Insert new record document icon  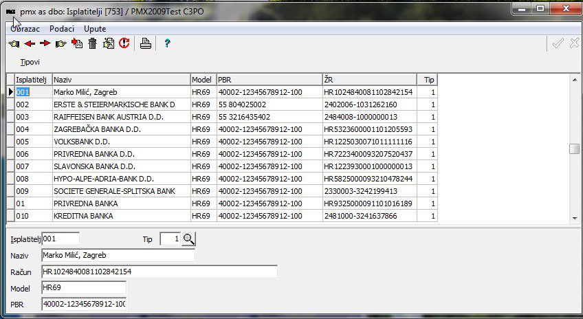click(x=77, y=43)
